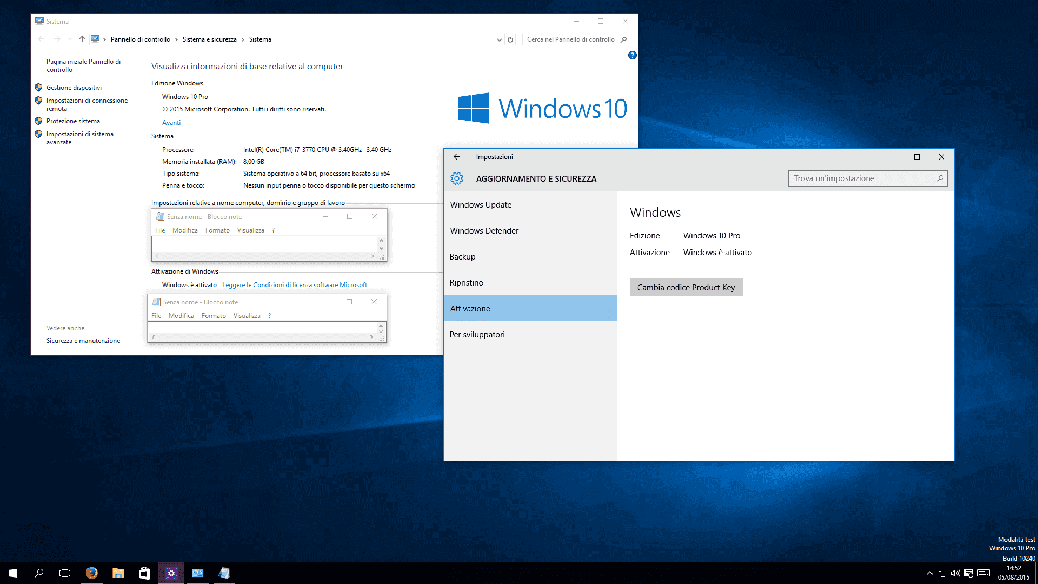Open the volume tray icon
1038x584 pixels.
pyautogui.click(x=956, y=573)
